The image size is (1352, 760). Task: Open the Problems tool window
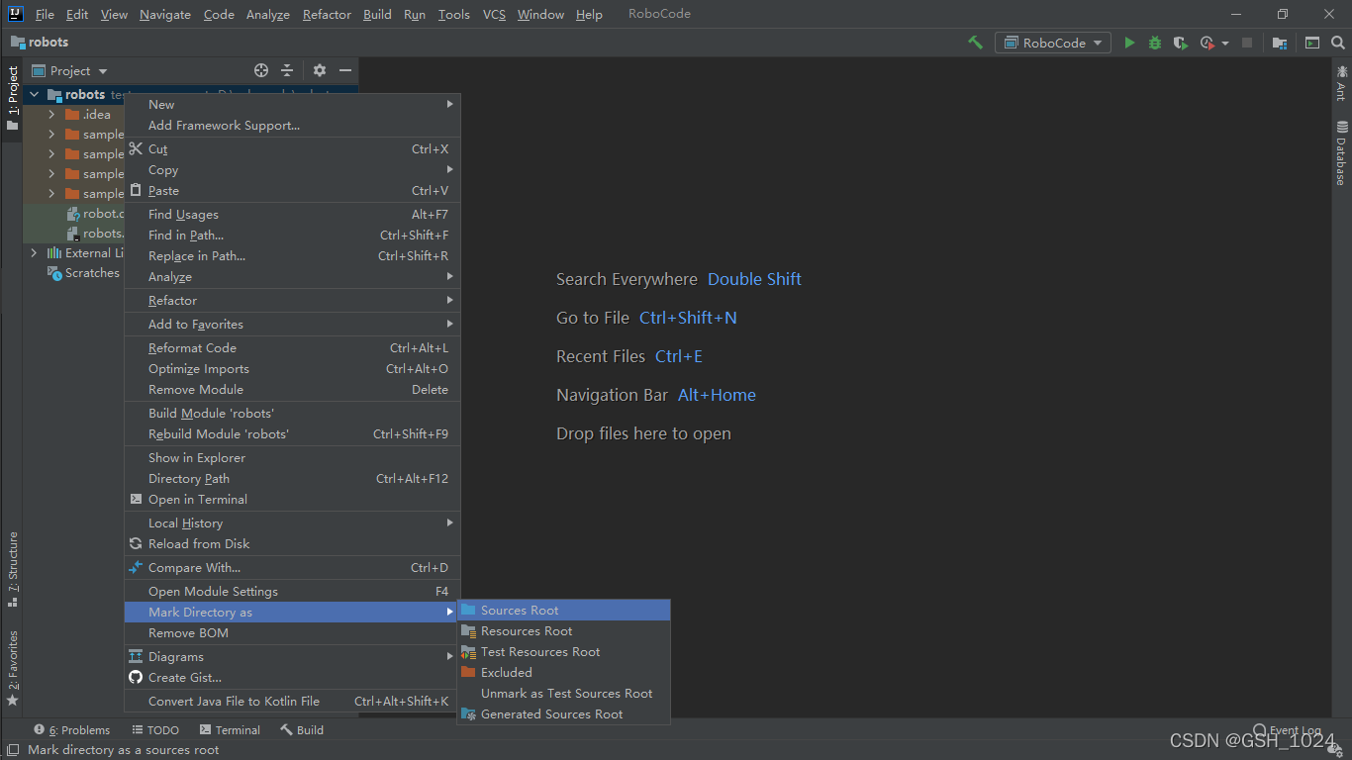click(x=71, y=730)
